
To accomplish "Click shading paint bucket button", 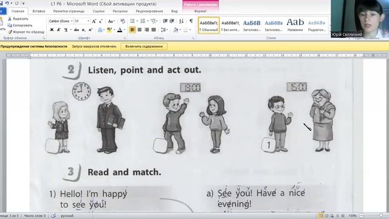I will pyautogui.click(x=176, y=30).
